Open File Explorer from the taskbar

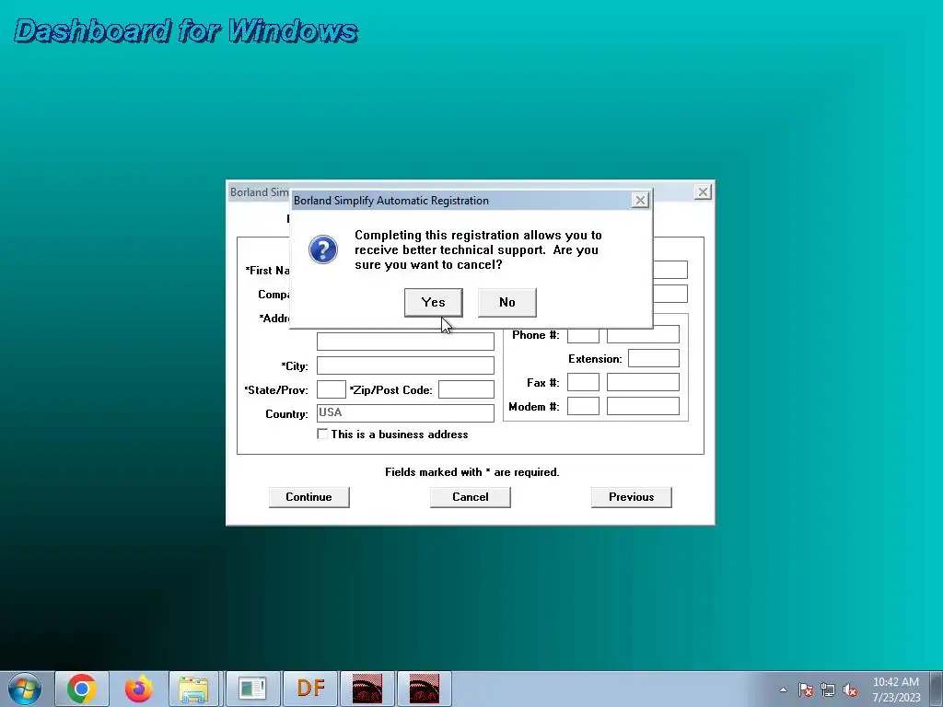click(194, 689)
